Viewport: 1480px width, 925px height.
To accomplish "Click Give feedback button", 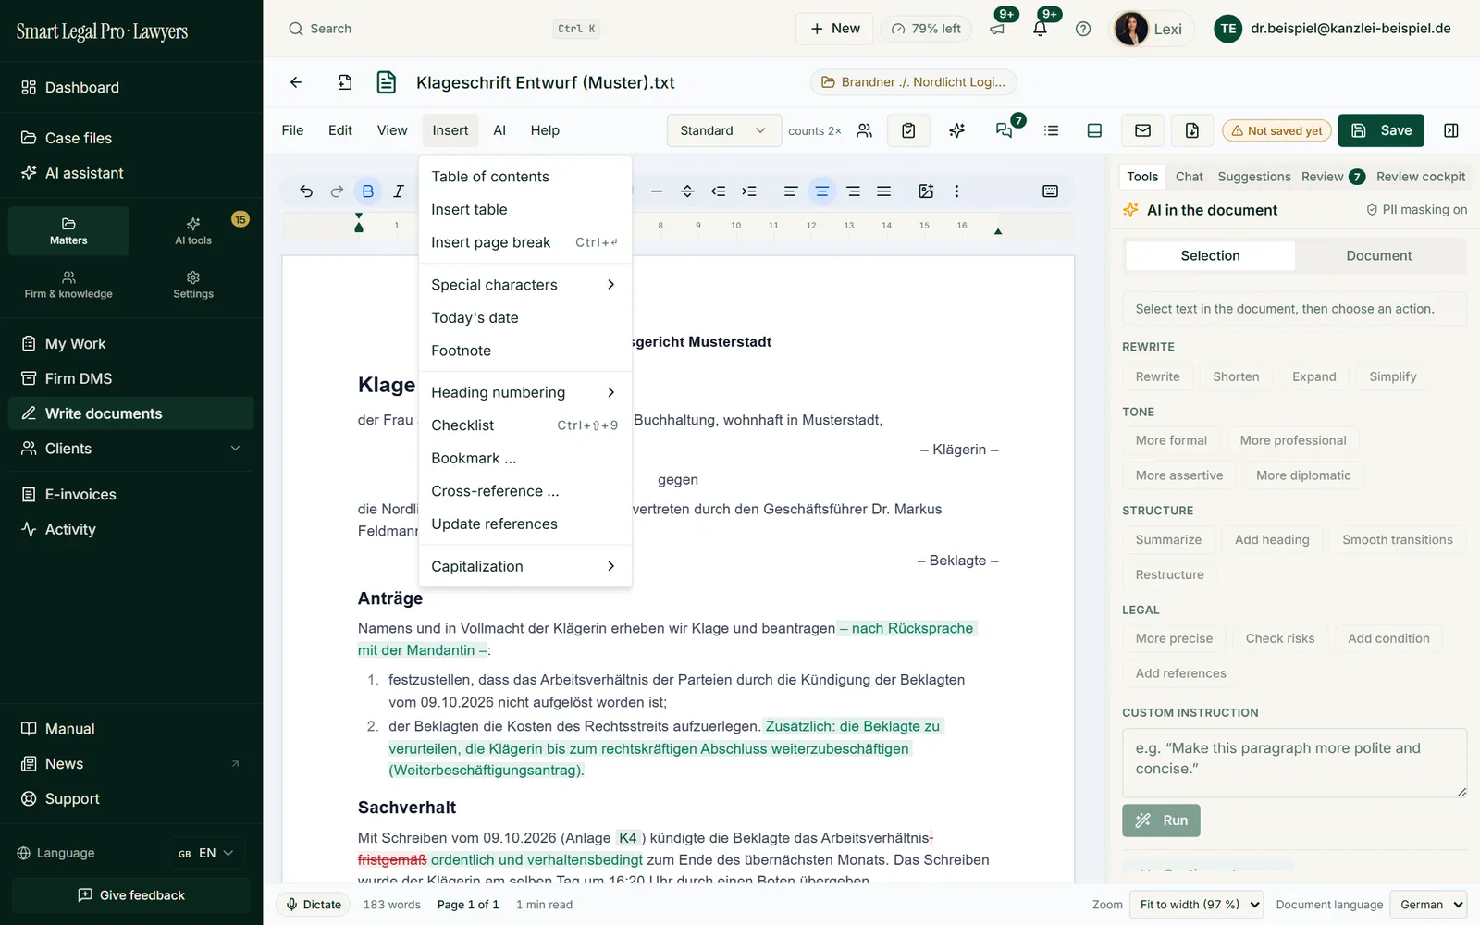I will coord(130,895).
